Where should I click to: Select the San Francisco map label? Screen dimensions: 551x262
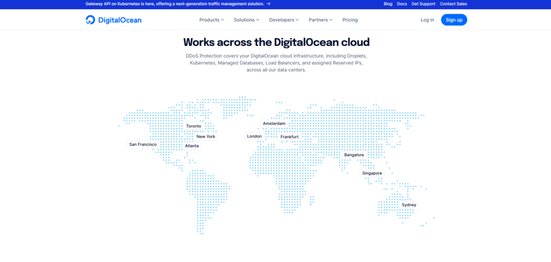coord(143,144)
